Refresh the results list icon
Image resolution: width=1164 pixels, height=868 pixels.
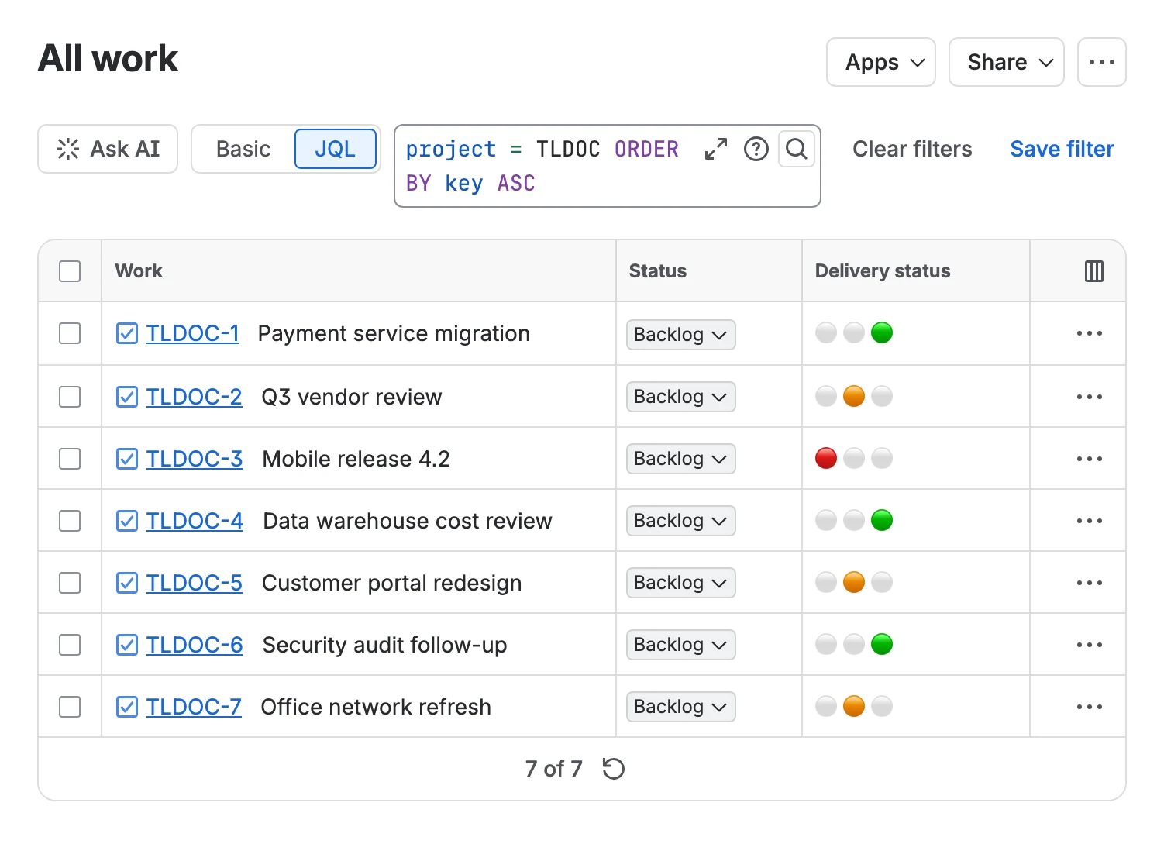tap(614, 769)
